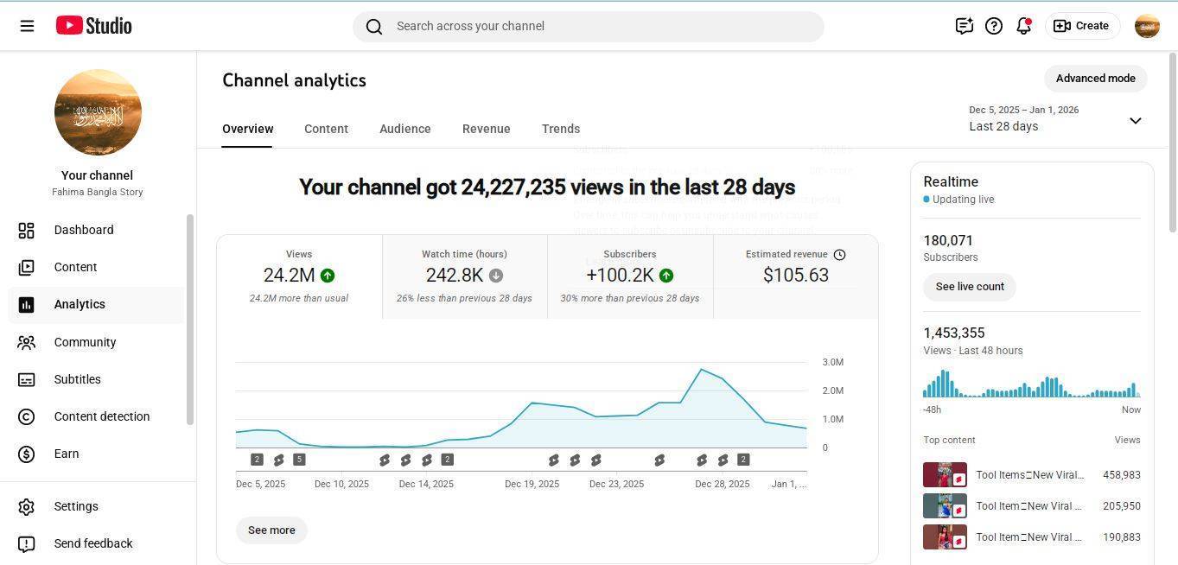Viewport: 1178px width, 565px height.
Task: Select the Watch time (hours) metric card
Action: (x=464, y=276)
